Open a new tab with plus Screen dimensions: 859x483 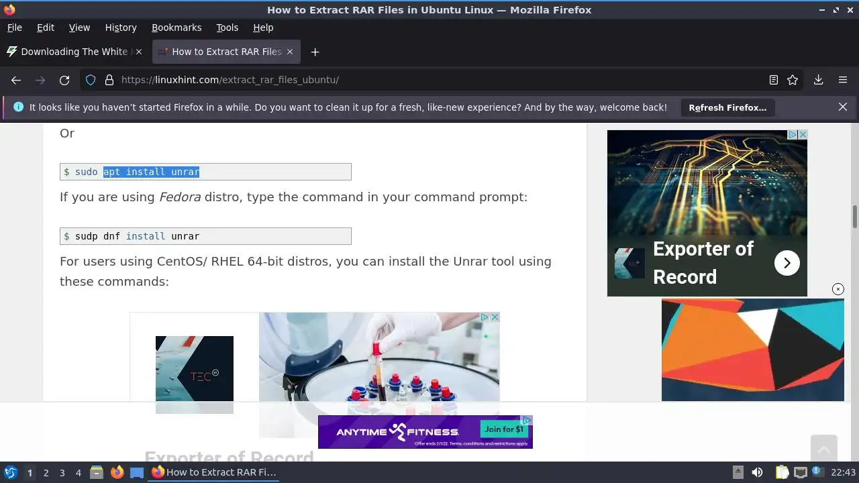coord(315,52)
